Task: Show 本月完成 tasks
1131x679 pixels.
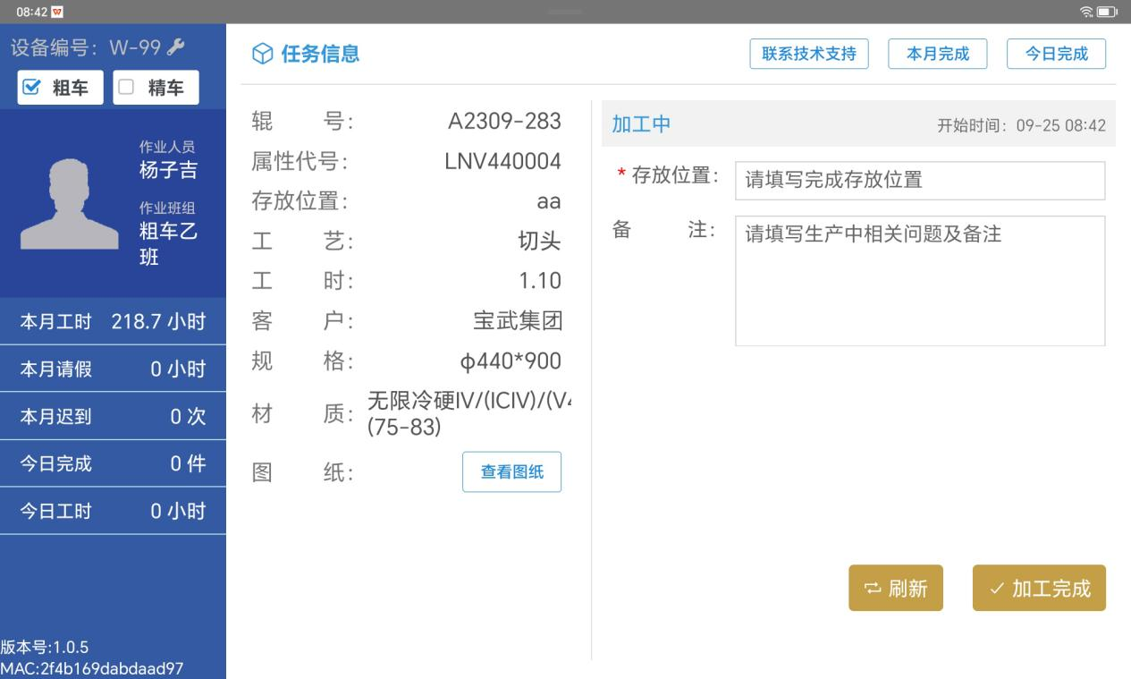Action: pos(937,54)
